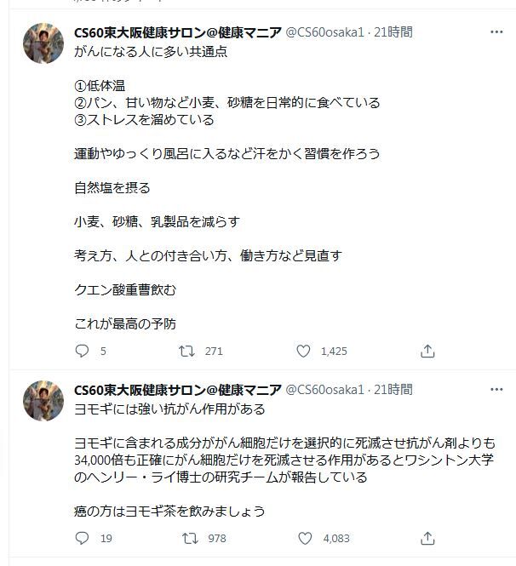This screenshot has height=566, width=516.
Task: Visit @CS60osaka1 handle on second tweet
Action: pos(324,390)
